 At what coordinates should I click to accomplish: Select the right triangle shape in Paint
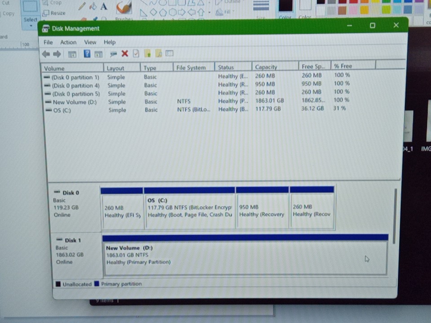click(x=143, y=13)
